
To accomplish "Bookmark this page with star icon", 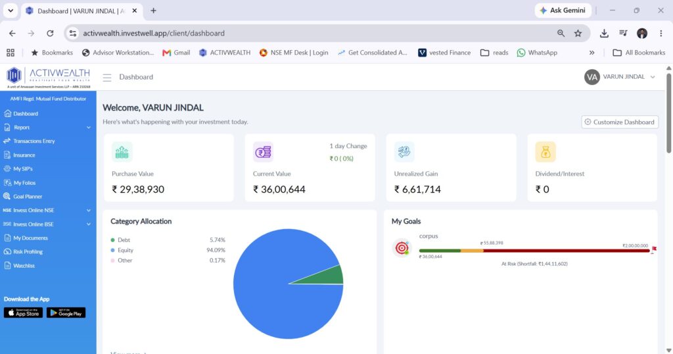I will tap(578, 33).
